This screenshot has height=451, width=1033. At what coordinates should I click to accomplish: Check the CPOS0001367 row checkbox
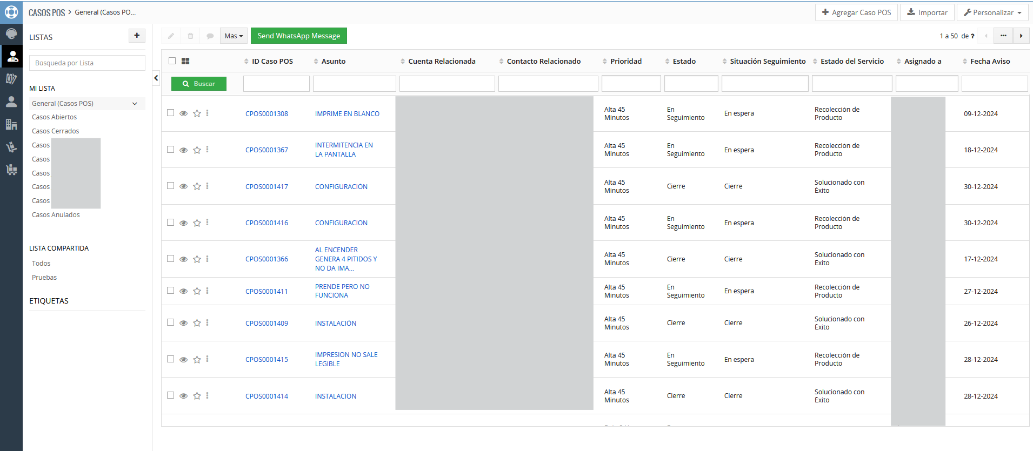(171, 150)
